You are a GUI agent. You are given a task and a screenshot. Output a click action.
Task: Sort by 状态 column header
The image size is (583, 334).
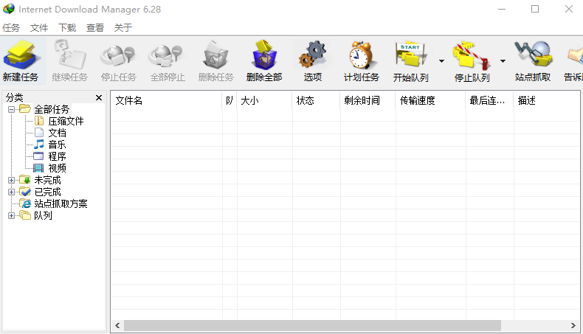click(x=316, y=100)
